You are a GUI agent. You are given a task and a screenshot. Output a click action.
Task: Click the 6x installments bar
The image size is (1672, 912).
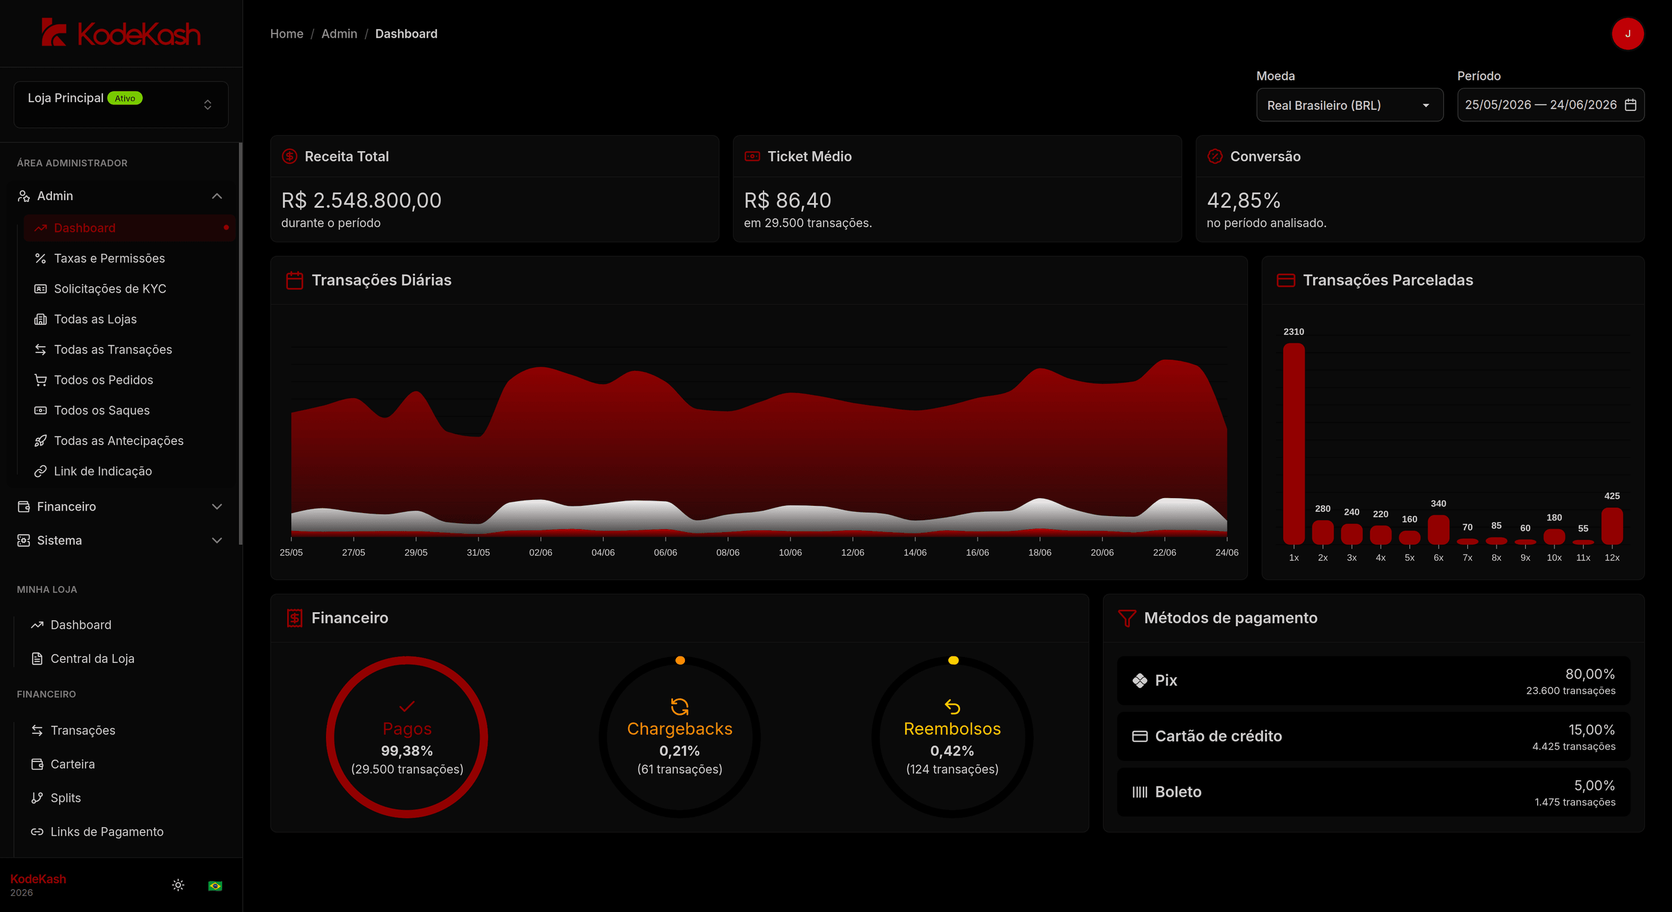[x=1439, y=530]
